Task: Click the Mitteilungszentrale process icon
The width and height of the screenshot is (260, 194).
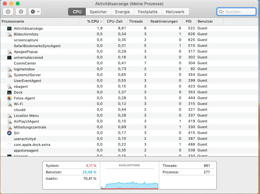Action: [x=9, y=127]
